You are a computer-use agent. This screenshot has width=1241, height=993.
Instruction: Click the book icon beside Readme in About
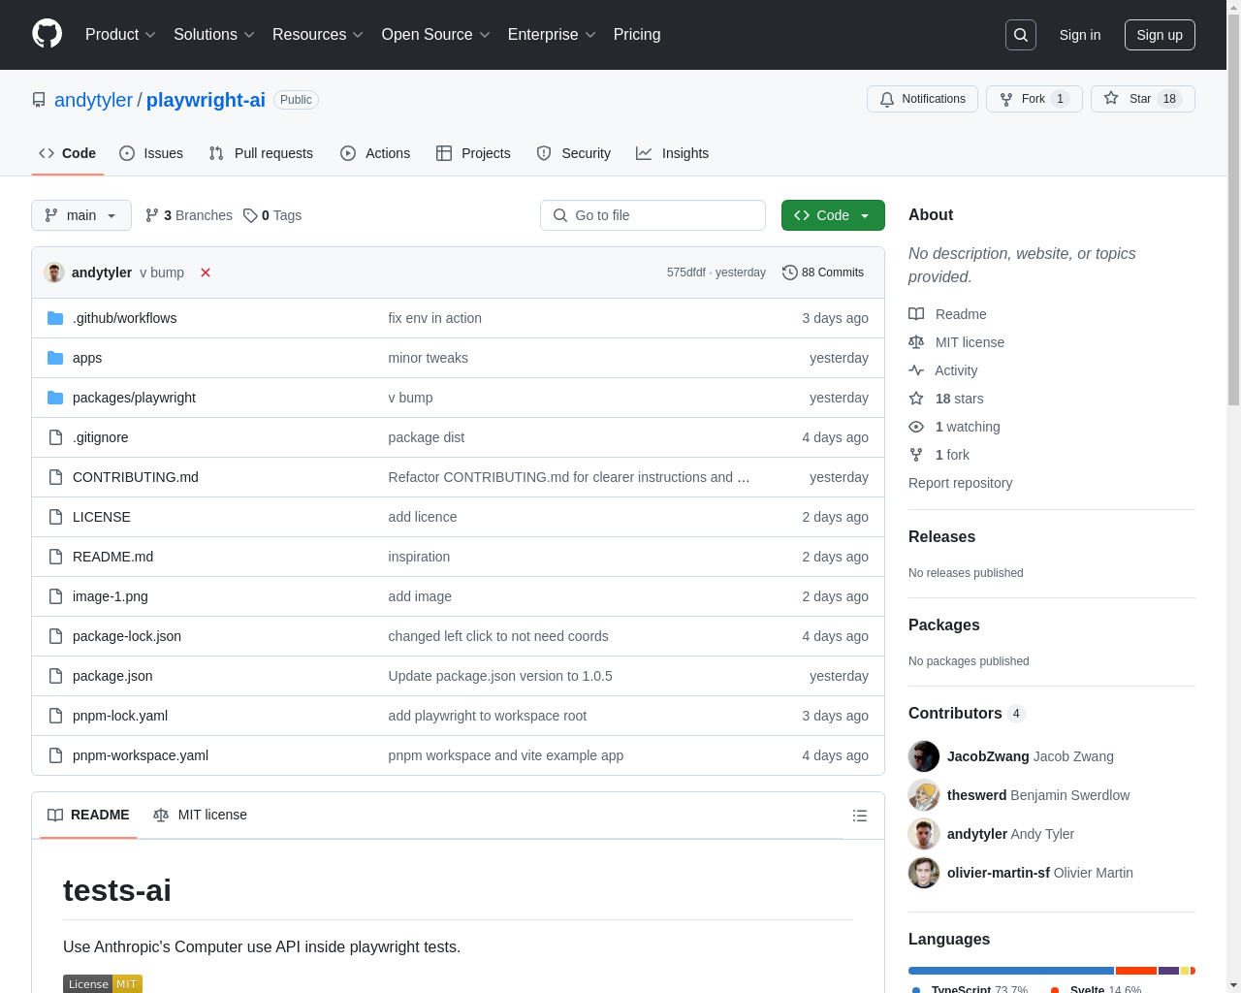click(916, 314)
